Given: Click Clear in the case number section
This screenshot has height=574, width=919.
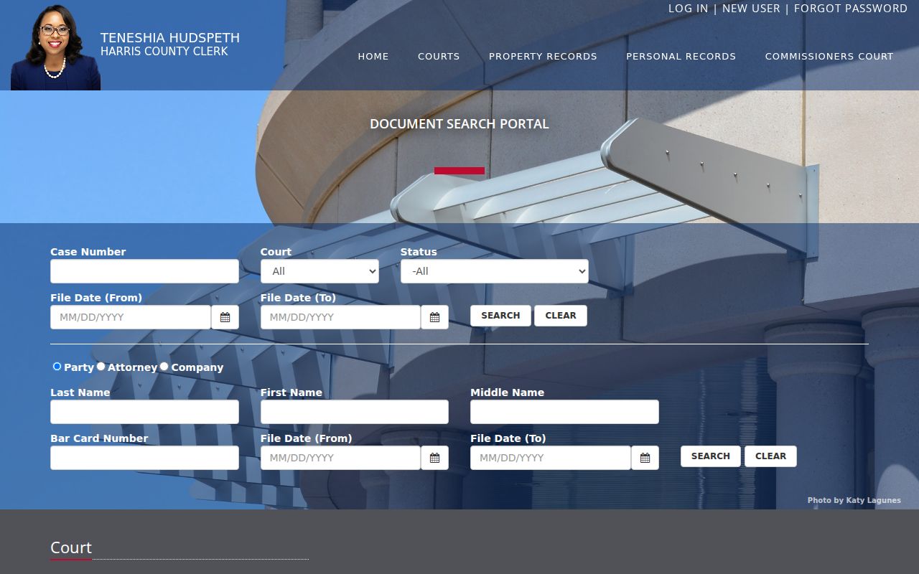Looking at the screenshot, I should pyautogui.click(x=561, y=316).
